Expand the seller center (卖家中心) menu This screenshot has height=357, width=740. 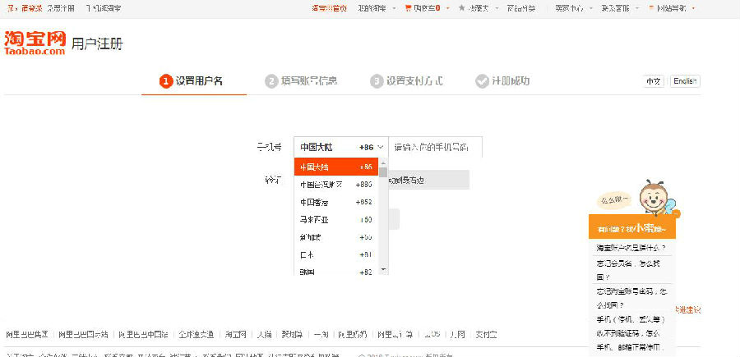590,8
